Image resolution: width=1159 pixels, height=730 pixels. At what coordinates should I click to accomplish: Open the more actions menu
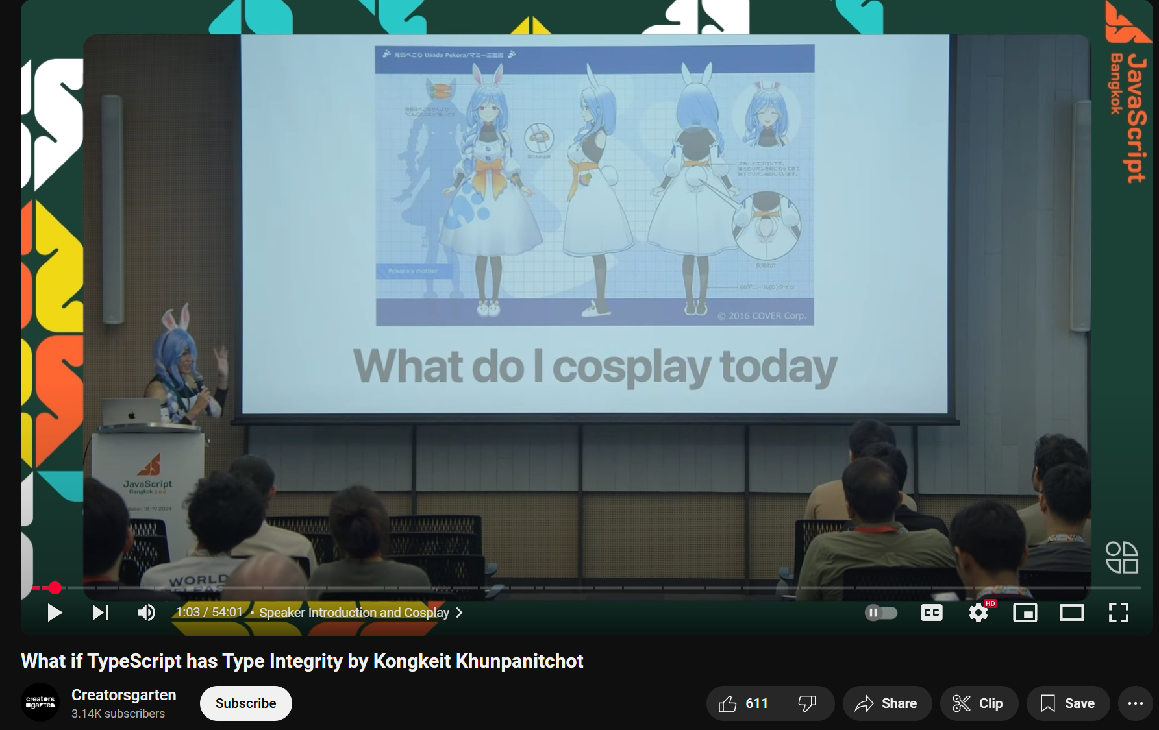pyautogui.click(x=1136, y=703)
